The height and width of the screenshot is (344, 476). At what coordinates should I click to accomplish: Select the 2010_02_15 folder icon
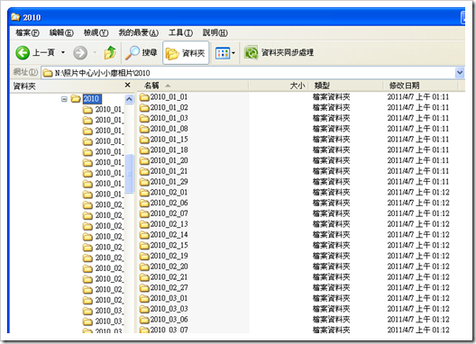[x=144, y=246]
